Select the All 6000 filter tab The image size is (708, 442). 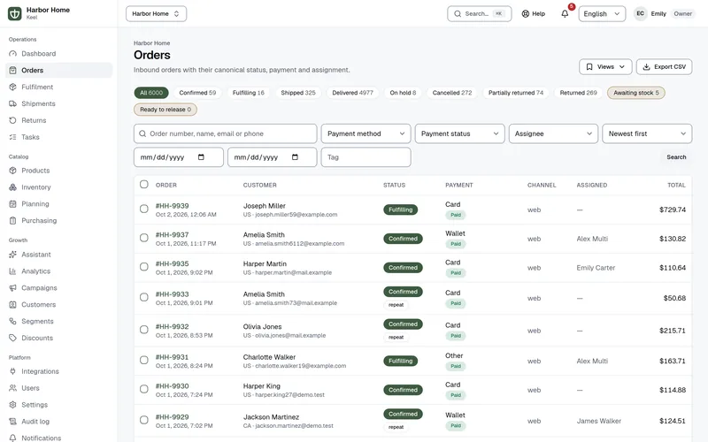tap(151, 93)
